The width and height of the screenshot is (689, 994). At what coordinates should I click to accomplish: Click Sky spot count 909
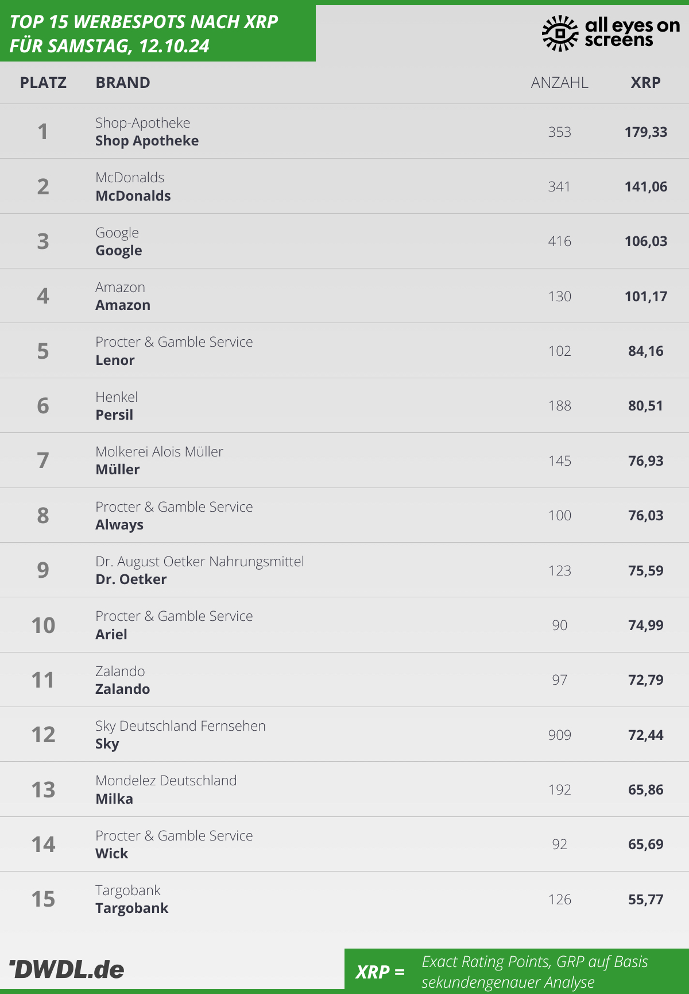[560, 735]
